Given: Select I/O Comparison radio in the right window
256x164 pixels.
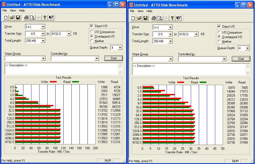Looking at the screenshot, I should [219, 32].
